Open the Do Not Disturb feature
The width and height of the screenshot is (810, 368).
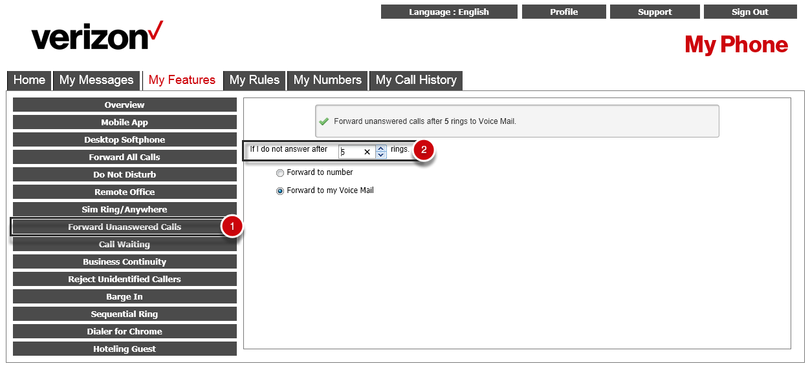pyautogui.click(x=125, y=174)
